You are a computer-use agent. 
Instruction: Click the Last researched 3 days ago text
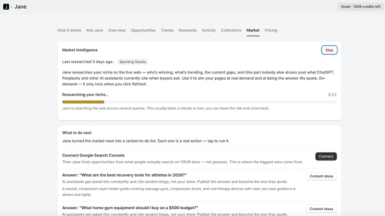click(x=88, y=62)
